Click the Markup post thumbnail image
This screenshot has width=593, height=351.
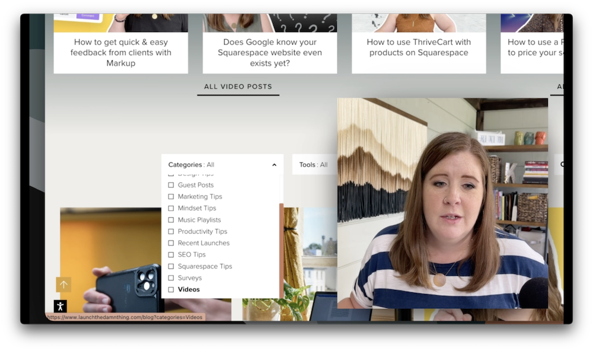coord(120,23)
